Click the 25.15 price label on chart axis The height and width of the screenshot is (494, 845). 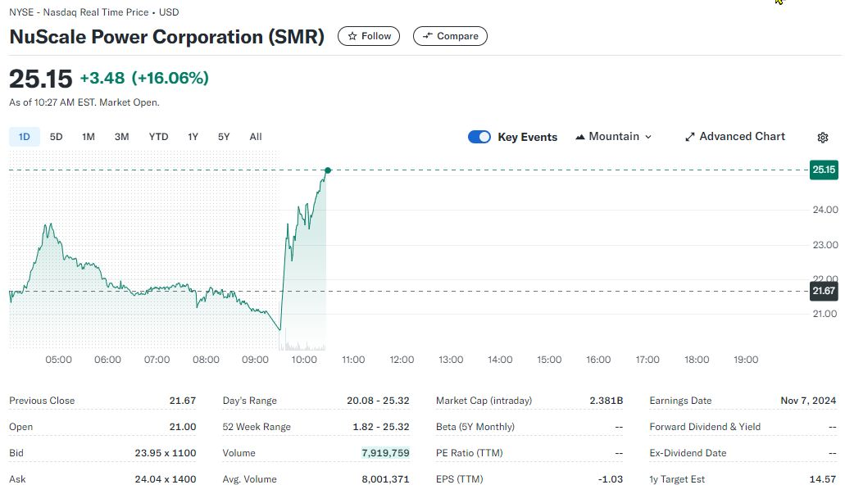click(824, 170)
